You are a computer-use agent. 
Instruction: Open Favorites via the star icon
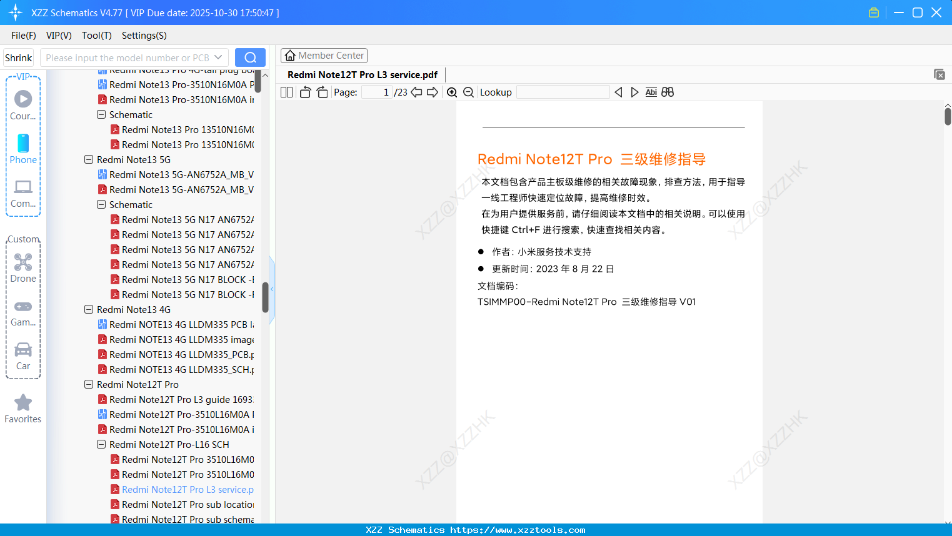pos(23,403)
